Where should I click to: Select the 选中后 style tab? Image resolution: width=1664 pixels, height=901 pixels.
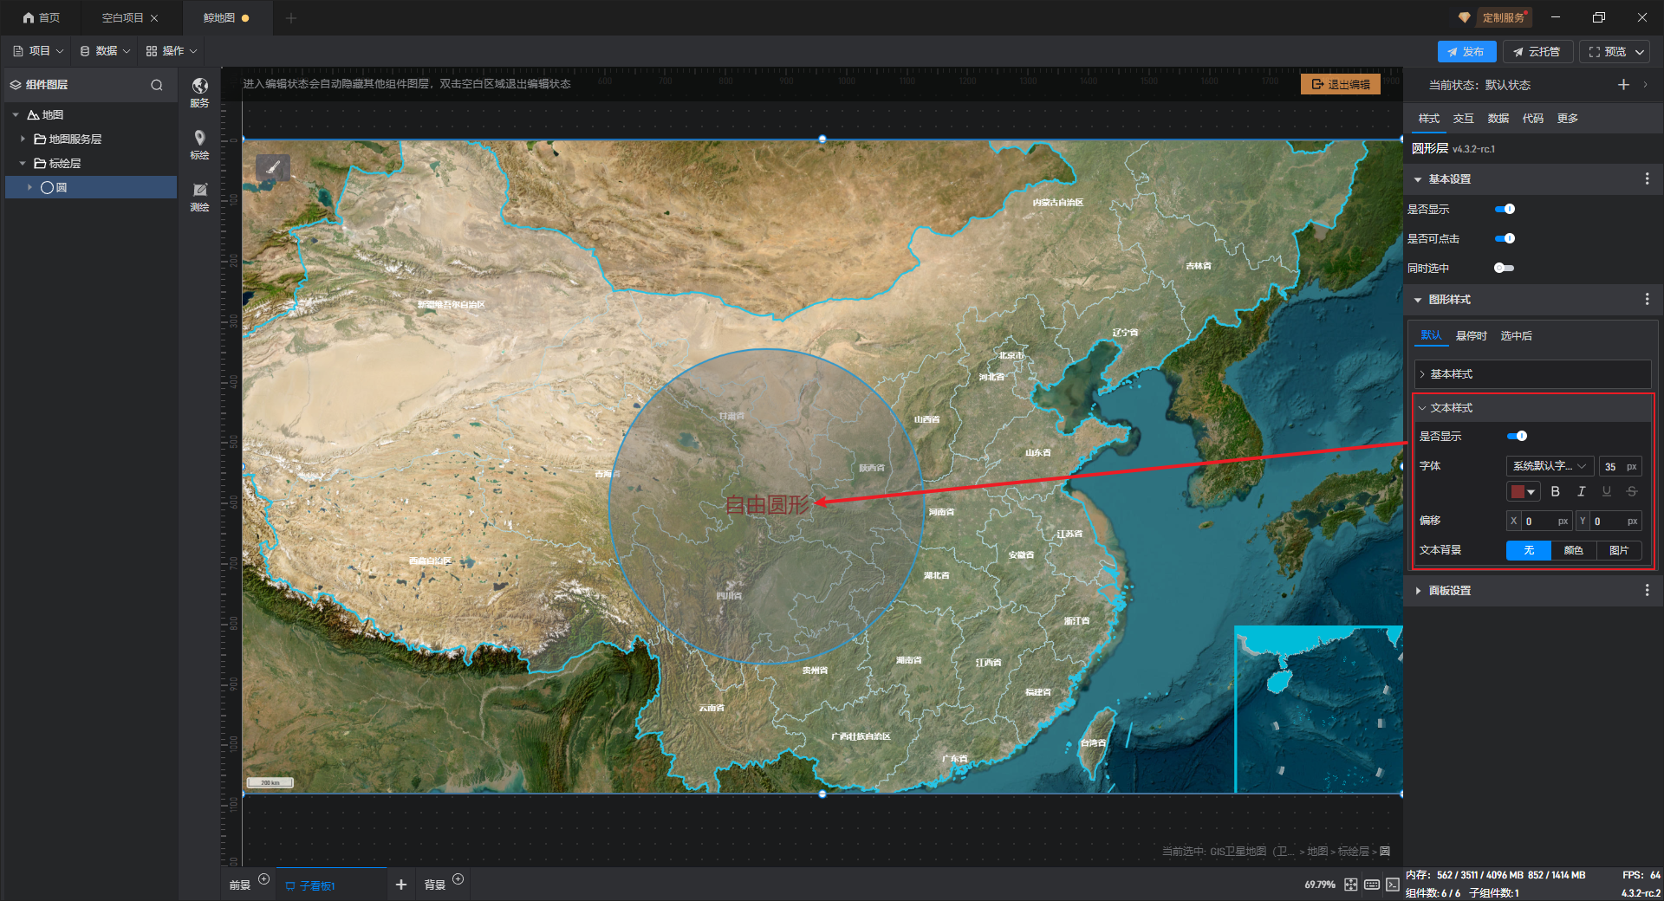(1517, 336)
